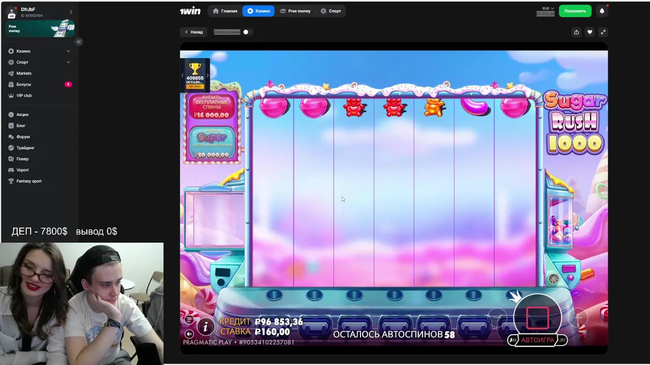650x365 pixels.
Task: Go to previous tournament widget slide
Action: (182, 76)
